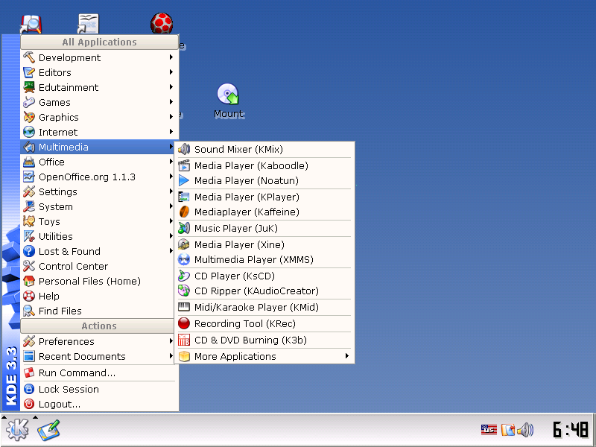596x447 pixels.
Task: Click the XMMS round blue icon
Action: coord(184,259)
